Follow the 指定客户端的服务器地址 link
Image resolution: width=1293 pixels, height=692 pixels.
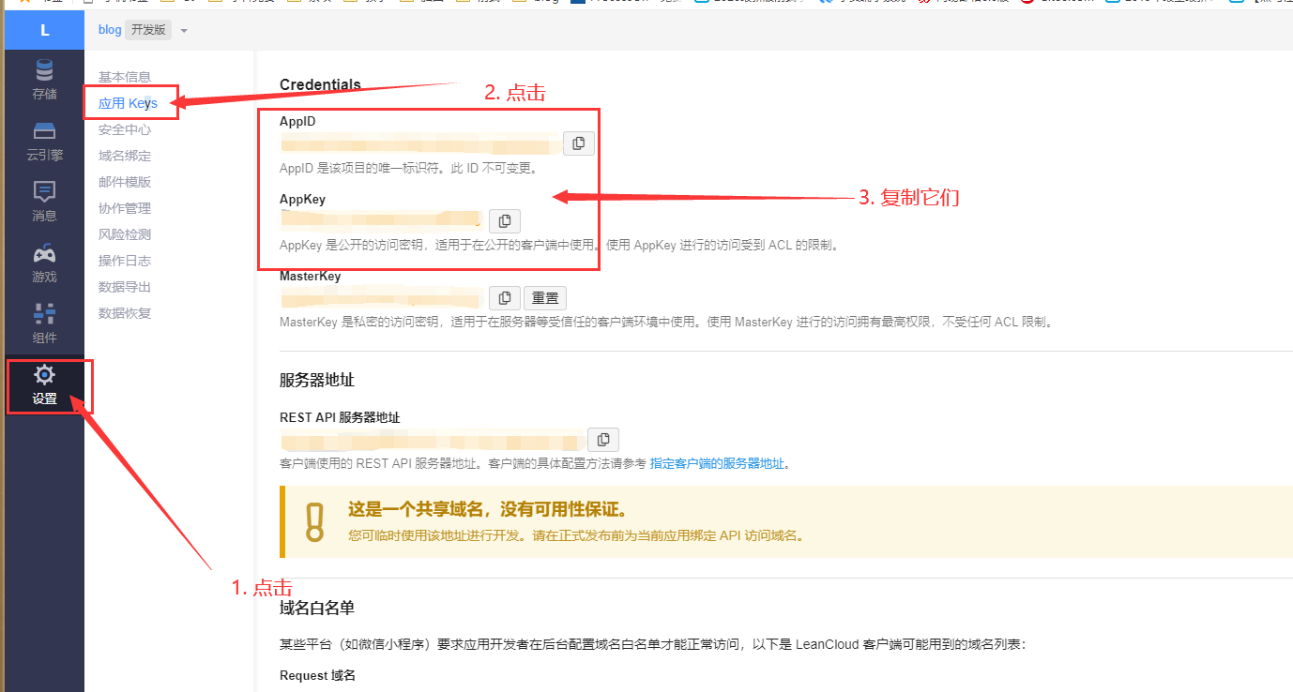click(x=718, y=463)
